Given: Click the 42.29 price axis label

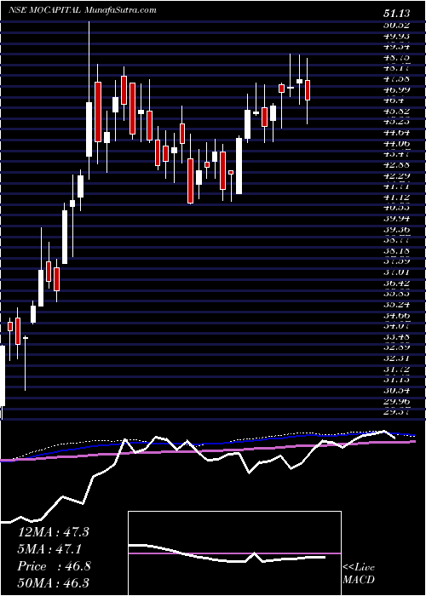Looking at the screenshot, I should point(396,175).
